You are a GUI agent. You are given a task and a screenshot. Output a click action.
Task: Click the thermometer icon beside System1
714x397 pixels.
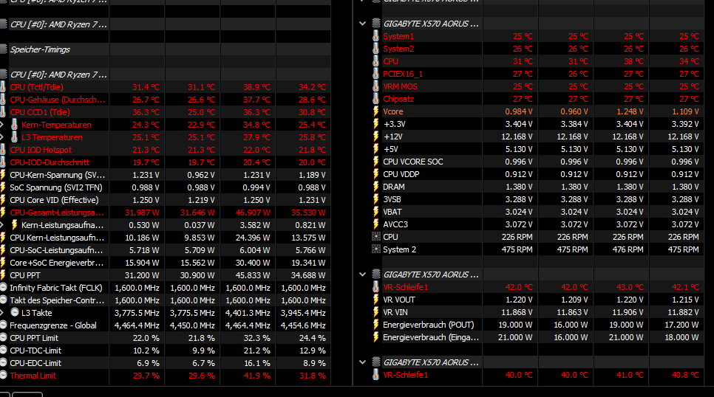pos(375,36)
